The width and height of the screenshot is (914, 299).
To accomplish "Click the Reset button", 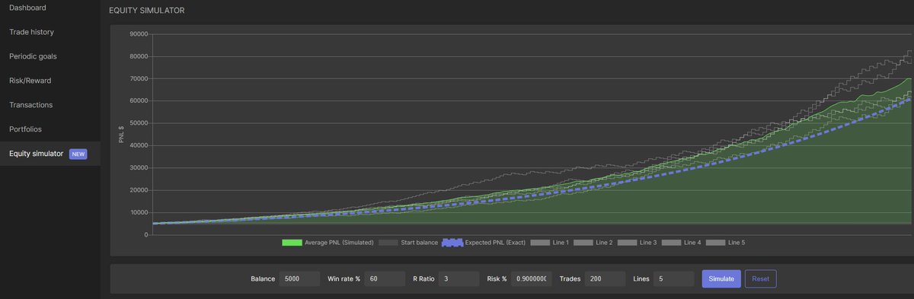I will pyautogui.click(x=760, y=279).
